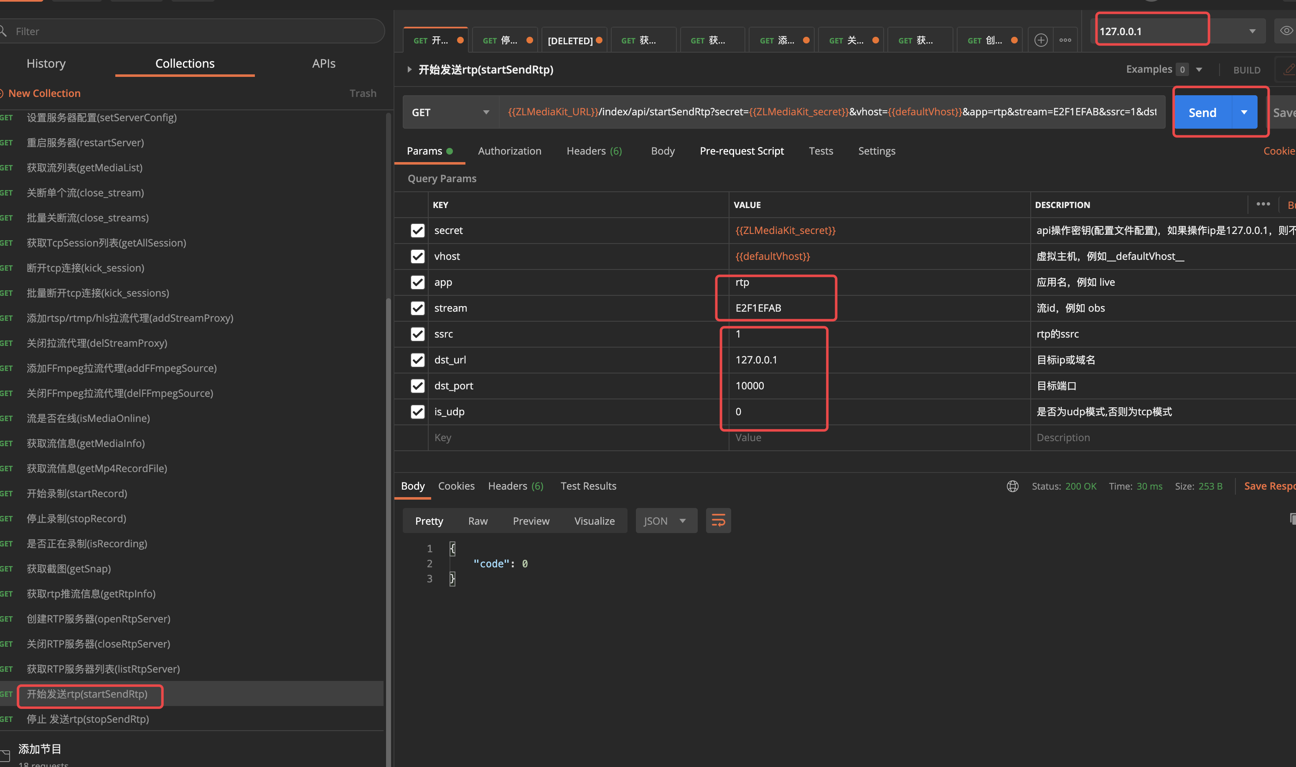Open the tab options three-dot icon
Image resolution: width=1296 pixels, height=767 pixels.
click(1065, 41)
